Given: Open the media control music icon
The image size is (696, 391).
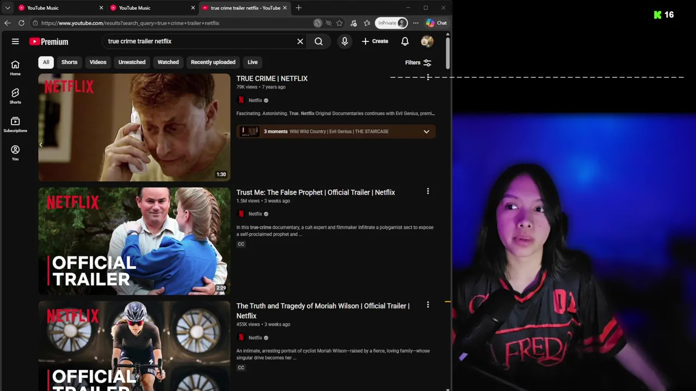Looking at the screenshot, I should (x=353, y=23).
